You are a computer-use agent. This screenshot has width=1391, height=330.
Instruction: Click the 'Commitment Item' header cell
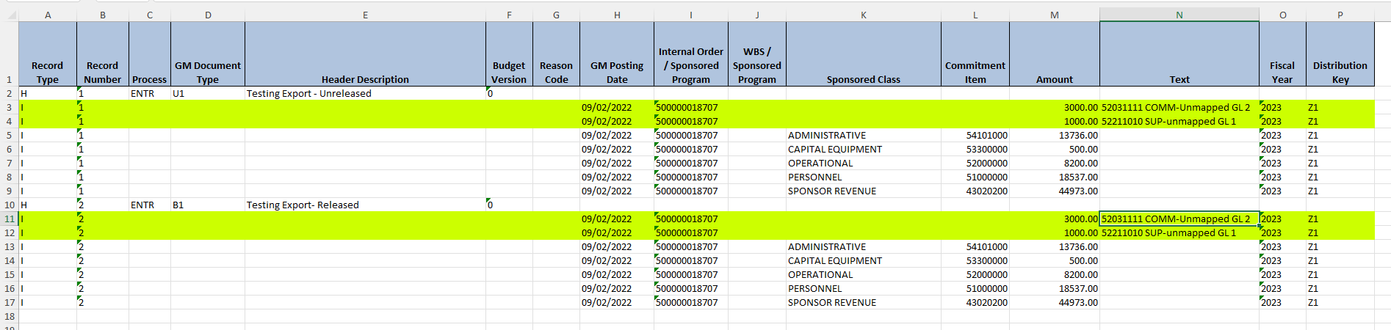[975, 72]
